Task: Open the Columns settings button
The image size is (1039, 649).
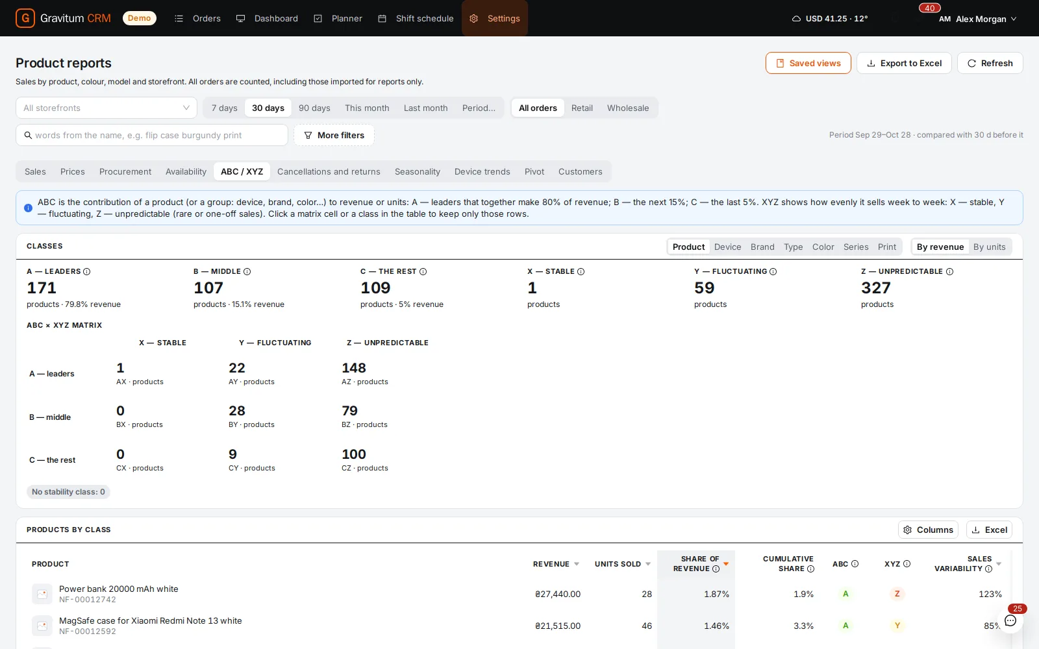Action: coord(929,530)
